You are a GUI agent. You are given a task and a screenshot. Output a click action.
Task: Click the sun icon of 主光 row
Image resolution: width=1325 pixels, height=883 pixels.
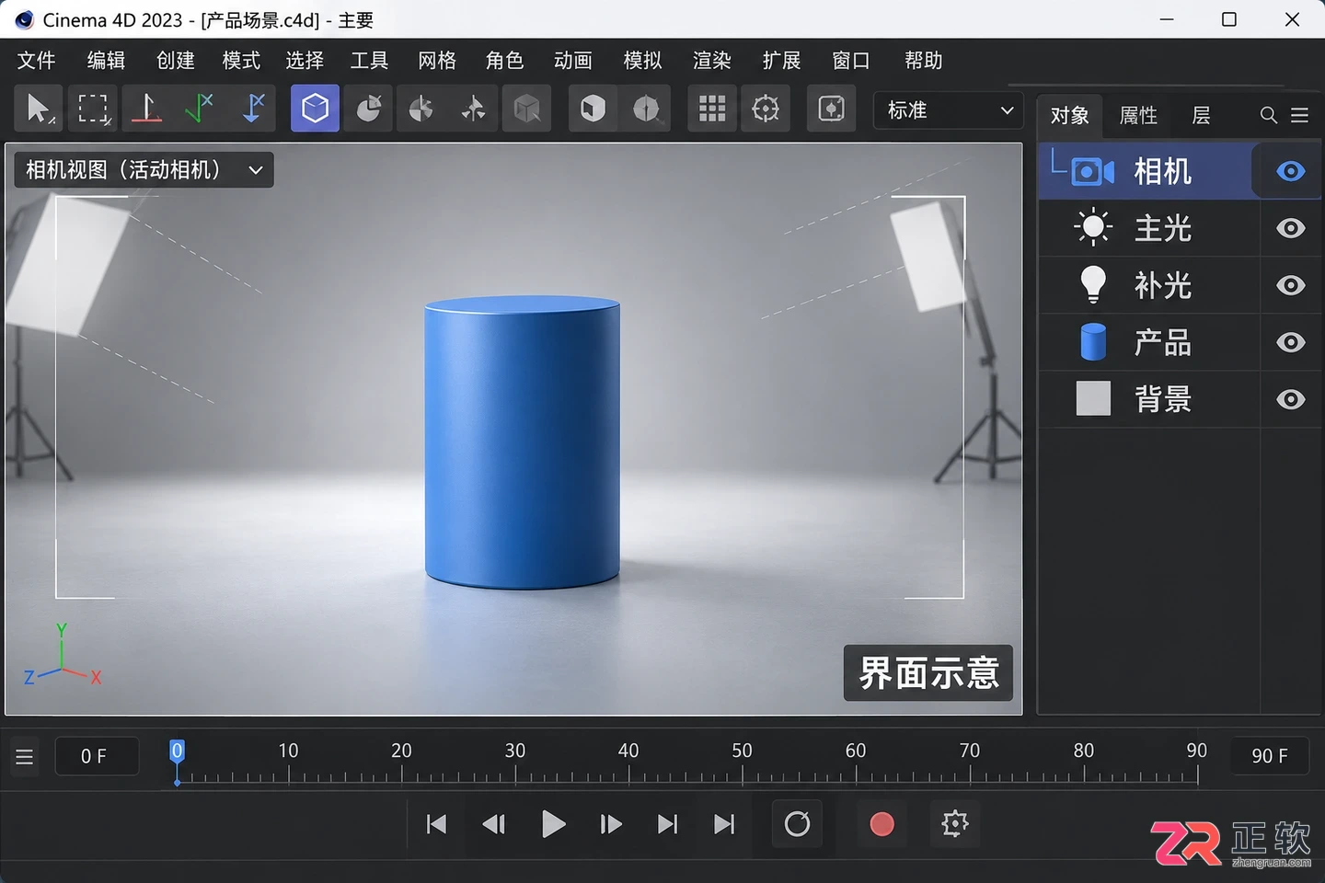pos(1093,227)
